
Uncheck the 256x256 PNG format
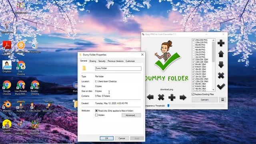pos(193,40)
